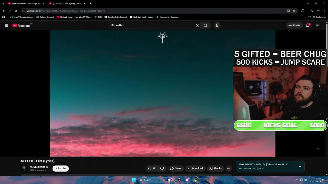Open the Chrome apps grid icon
This screenshot has height=184, width=328.
tap(3, 17)
